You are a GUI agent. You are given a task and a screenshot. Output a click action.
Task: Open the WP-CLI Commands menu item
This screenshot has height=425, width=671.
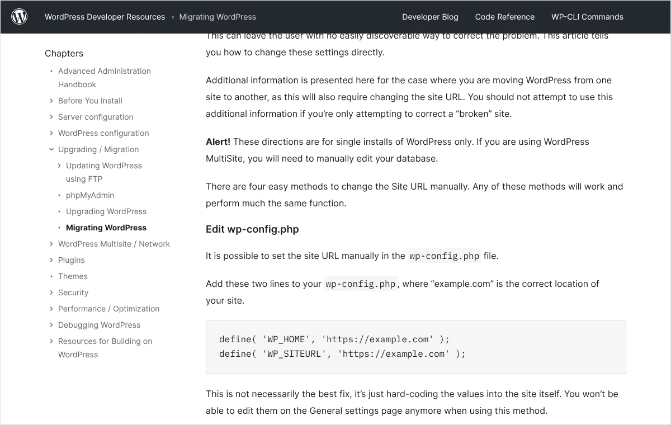(x=587, y=17)
